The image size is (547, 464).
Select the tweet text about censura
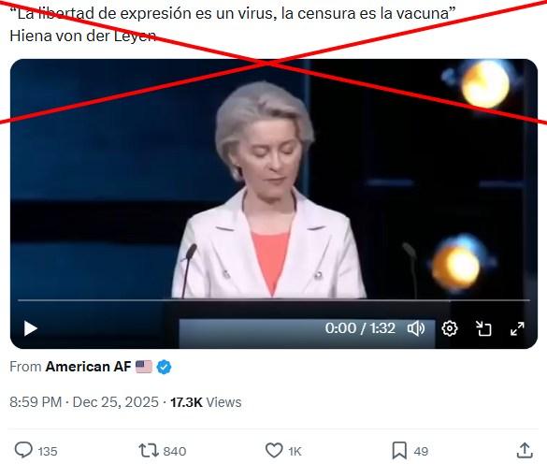pyautogui.click(x=233, y=14)
